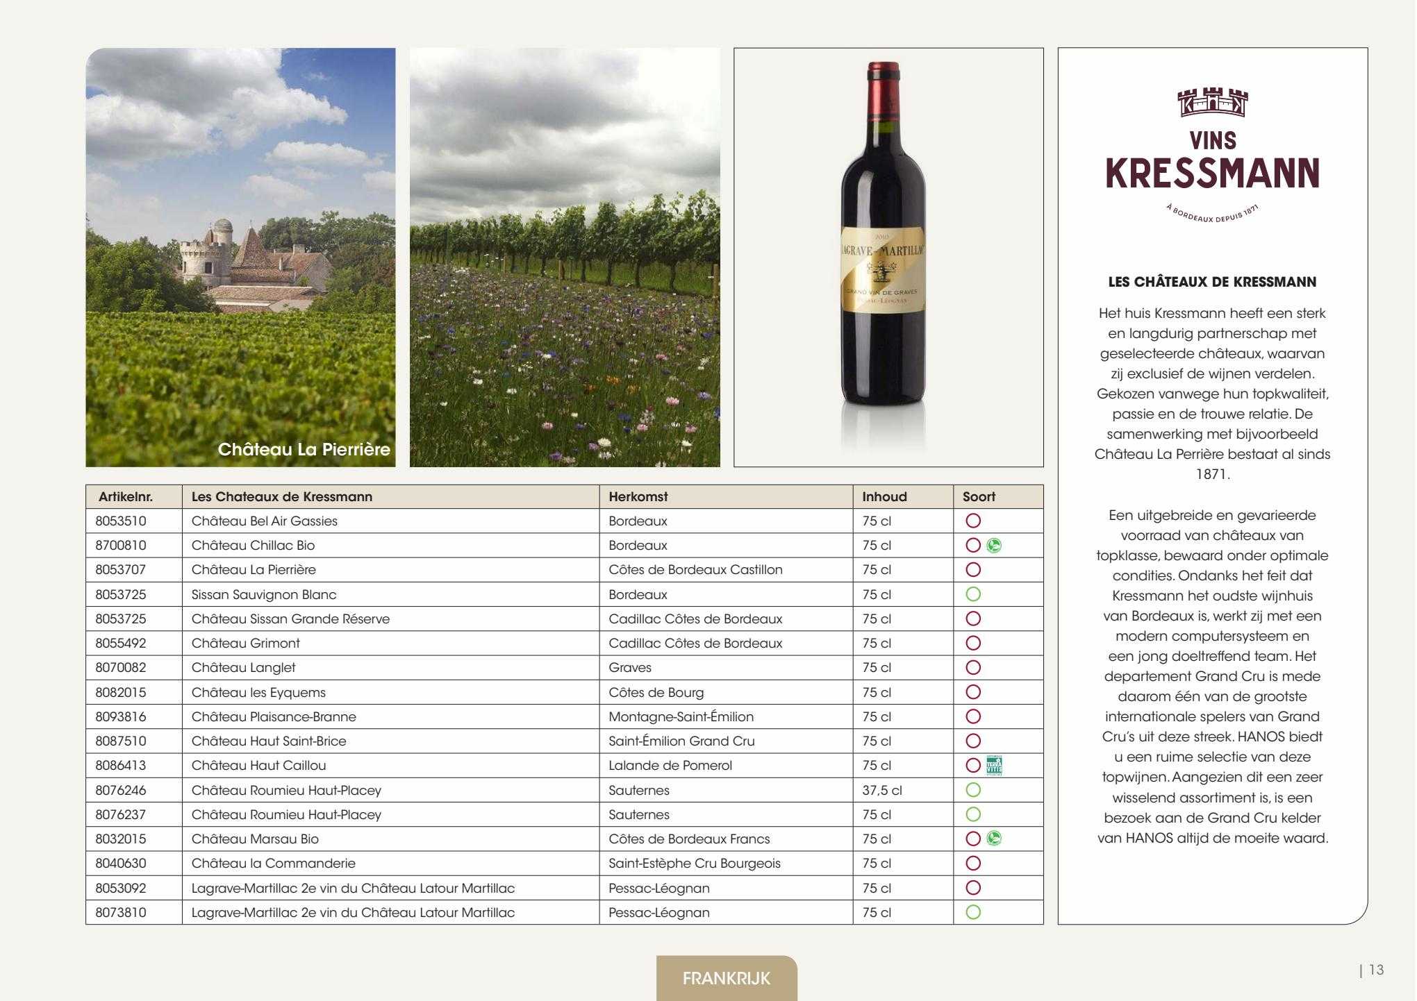This screenshot has height=1001, width=1417.
Task: Click the red circle for Château la Commanderie
Action: pos(973,864)
